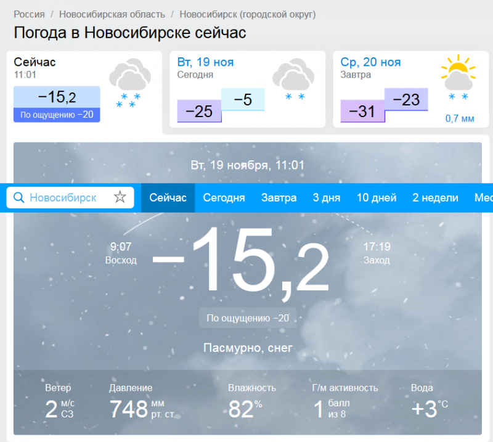
Task: Switch to the Завтра tab
Action: [x=279, y=198]
